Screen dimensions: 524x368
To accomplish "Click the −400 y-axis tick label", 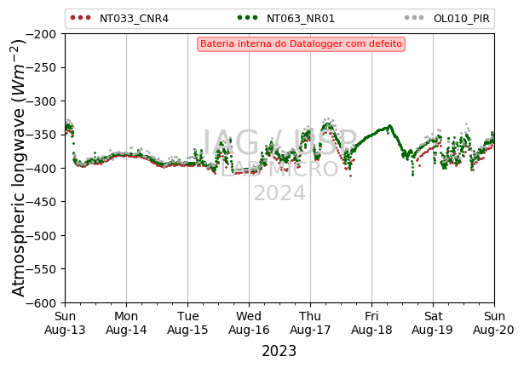I will 41,168.
